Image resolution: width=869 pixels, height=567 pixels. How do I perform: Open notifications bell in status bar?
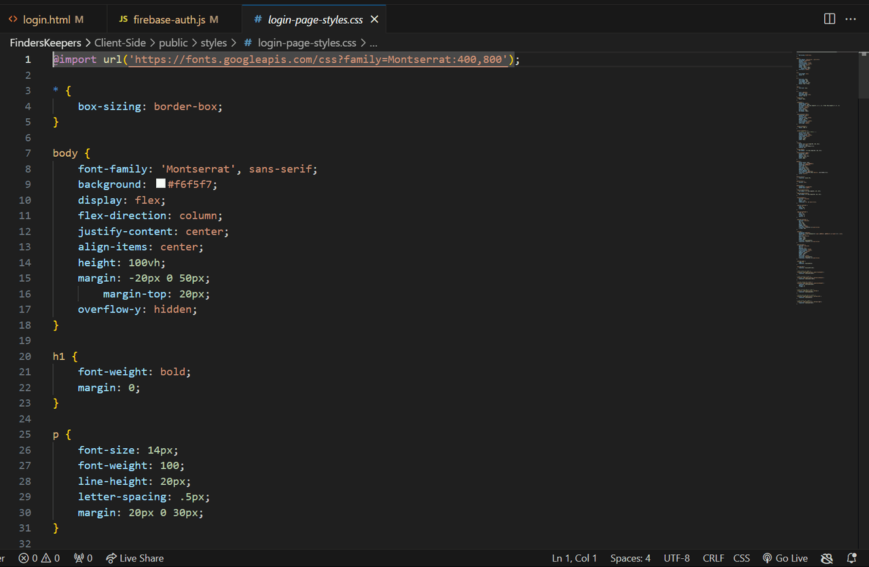[x=851, y=558]
